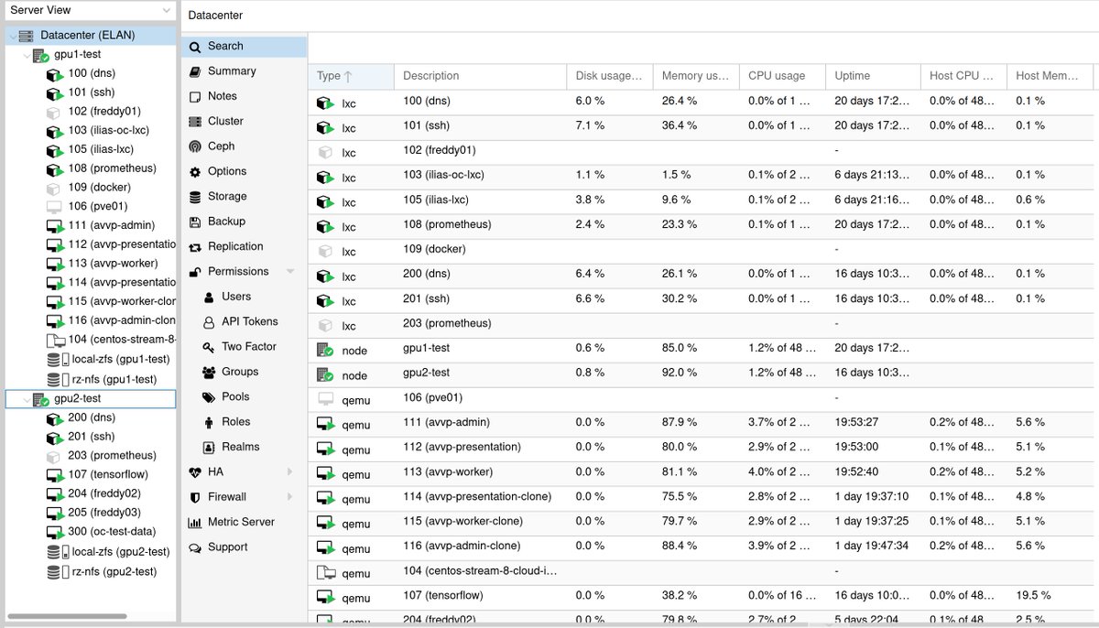Screen dimensions: 1099x628
Task: Click storage icon for rz-nfs (gpu2-test)
Action: [57, 571]
